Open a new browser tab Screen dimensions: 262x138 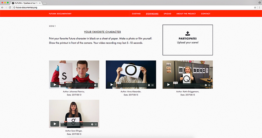pyautogui.click(x=45, y=3)
